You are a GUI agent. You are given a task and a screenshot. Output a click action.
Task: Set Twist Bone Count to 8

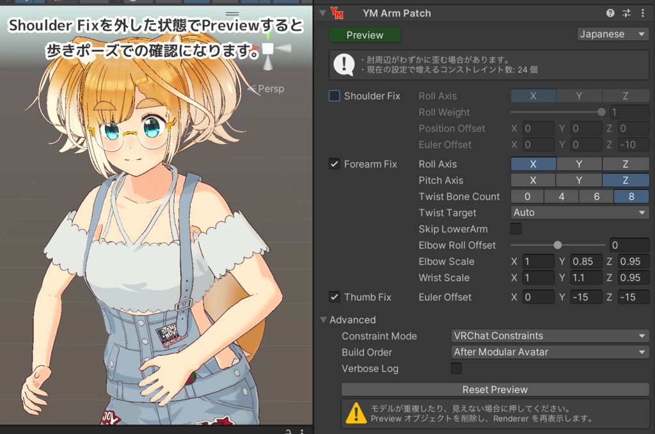tap(631, 197)
